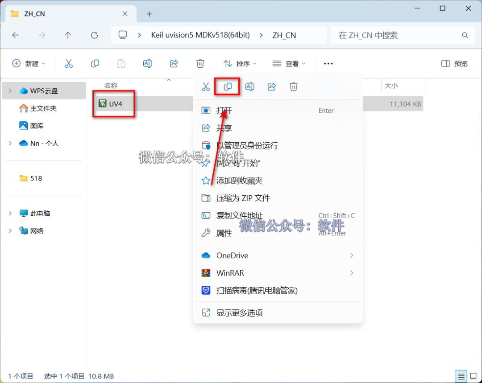The image size is (482, 383).
Task: Click the toolbar Delete trash icon
Action: point(200,64)
